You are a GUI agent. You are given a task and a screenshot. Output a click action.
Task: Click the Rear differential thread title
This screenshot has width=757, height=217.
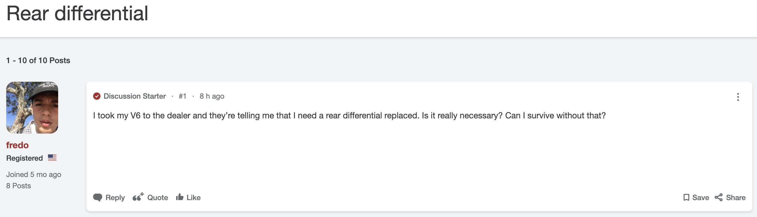(x=77, y=14)
